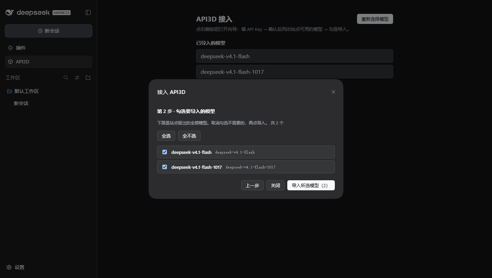
Task: Uncheck the deepseek-v4.1-flash checkbox
Action: [x=165, y=152]
